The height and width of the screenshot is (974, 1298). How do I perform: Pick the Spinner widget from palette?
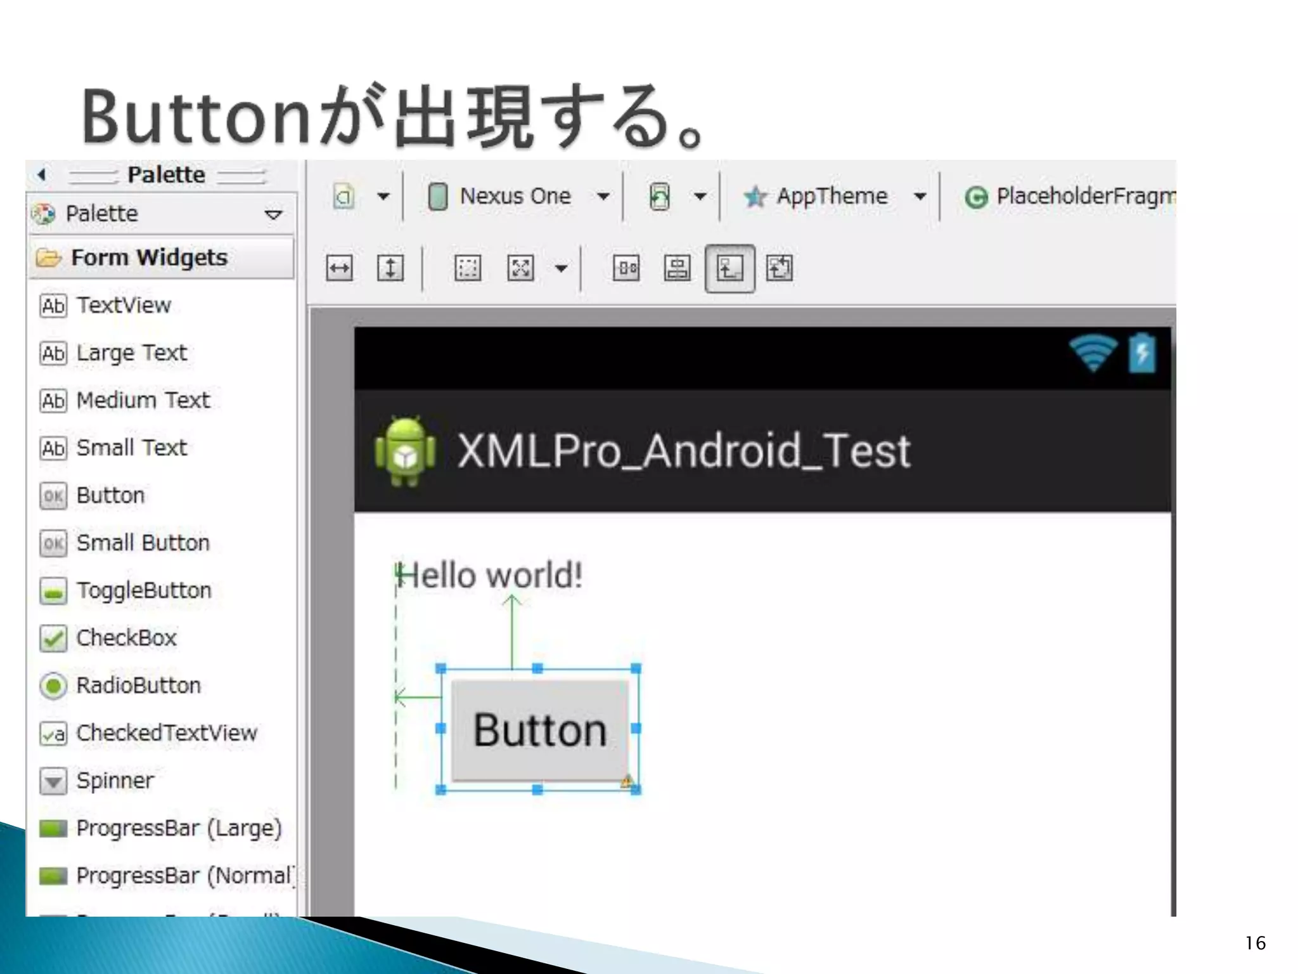coord(115,781)
